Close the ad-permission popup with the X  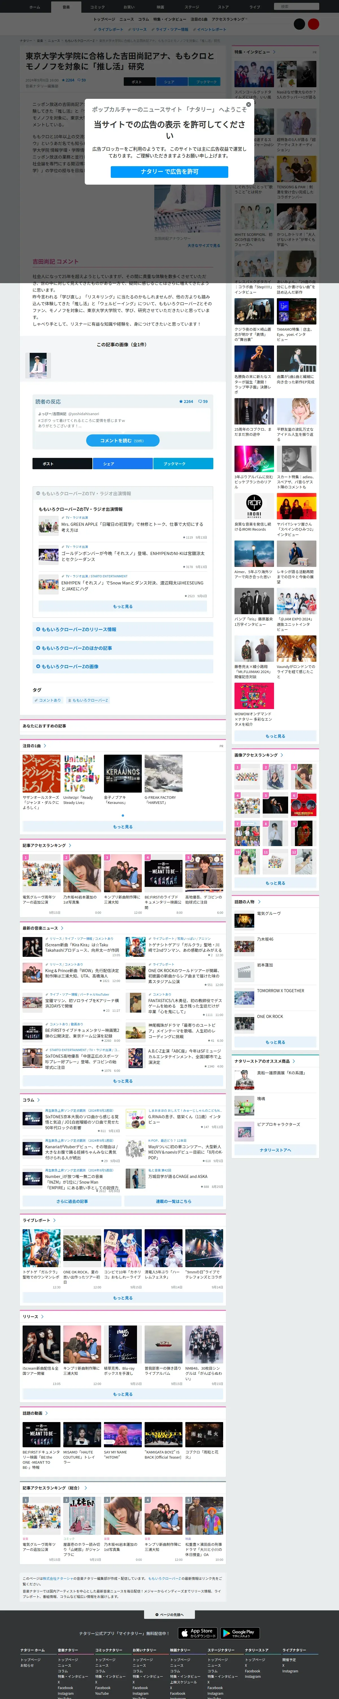coord(248,104)
